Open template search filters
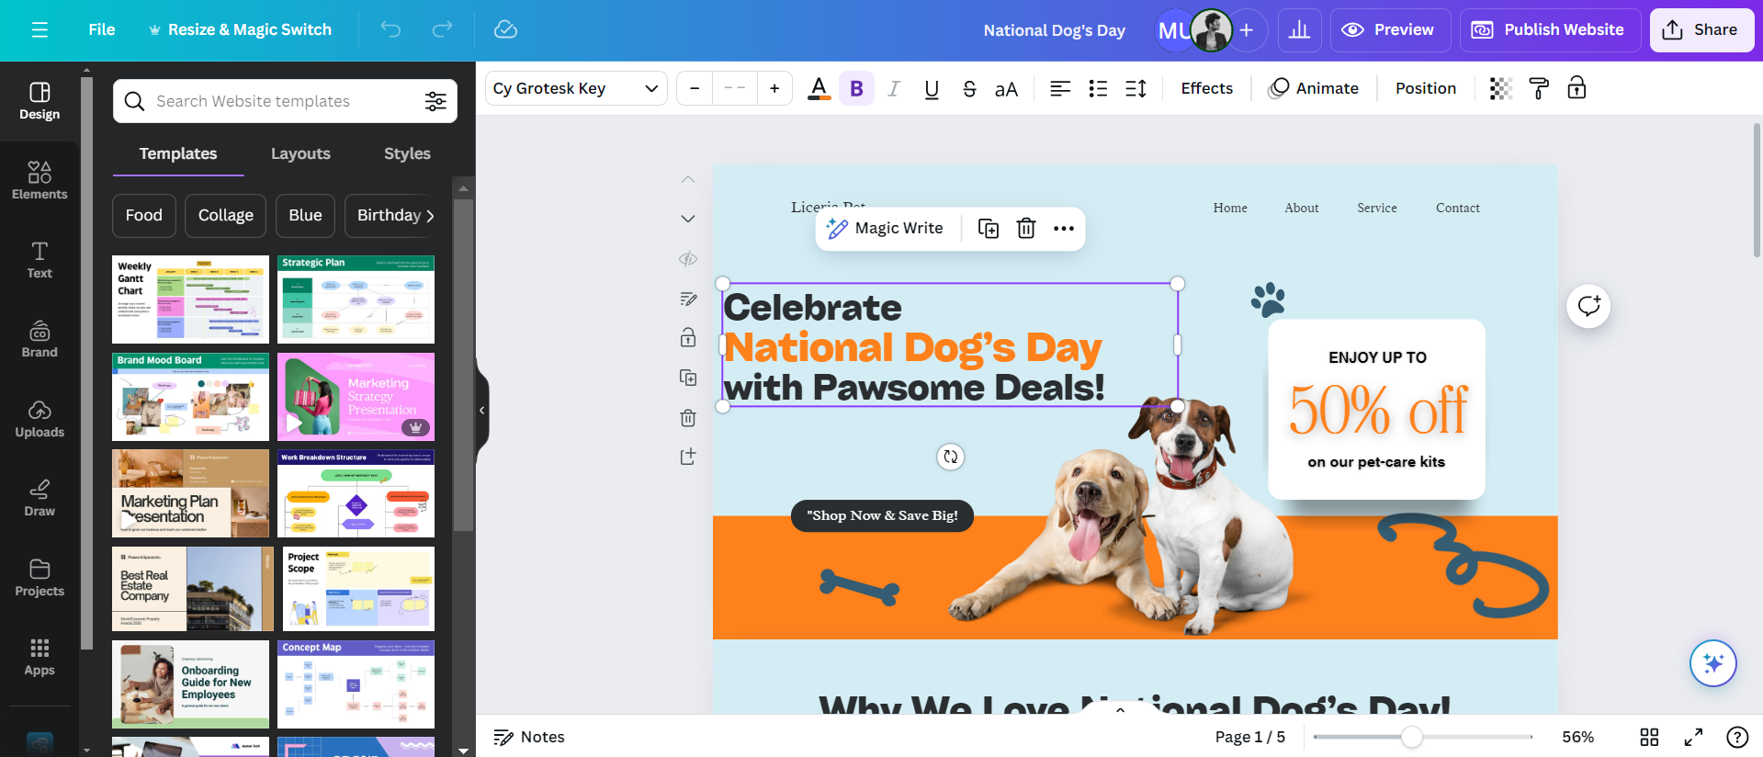Screen dimensions: 1763x757 pos(435,101)
